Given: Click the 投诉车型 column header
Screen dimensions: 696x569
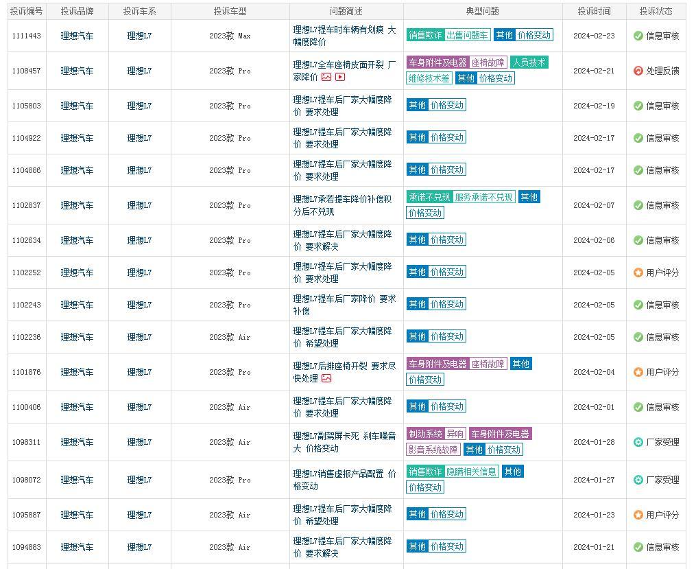Looking at the screenshot, I should [230, 11].
